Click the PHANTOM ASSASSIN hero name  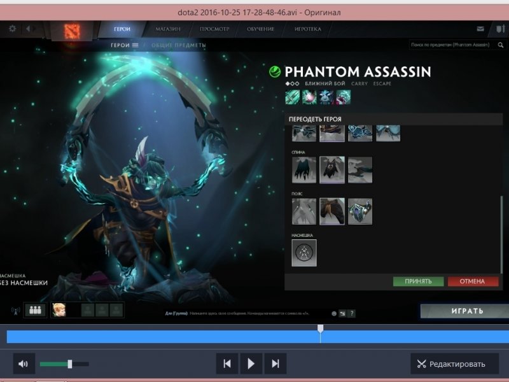coord(358,72)
